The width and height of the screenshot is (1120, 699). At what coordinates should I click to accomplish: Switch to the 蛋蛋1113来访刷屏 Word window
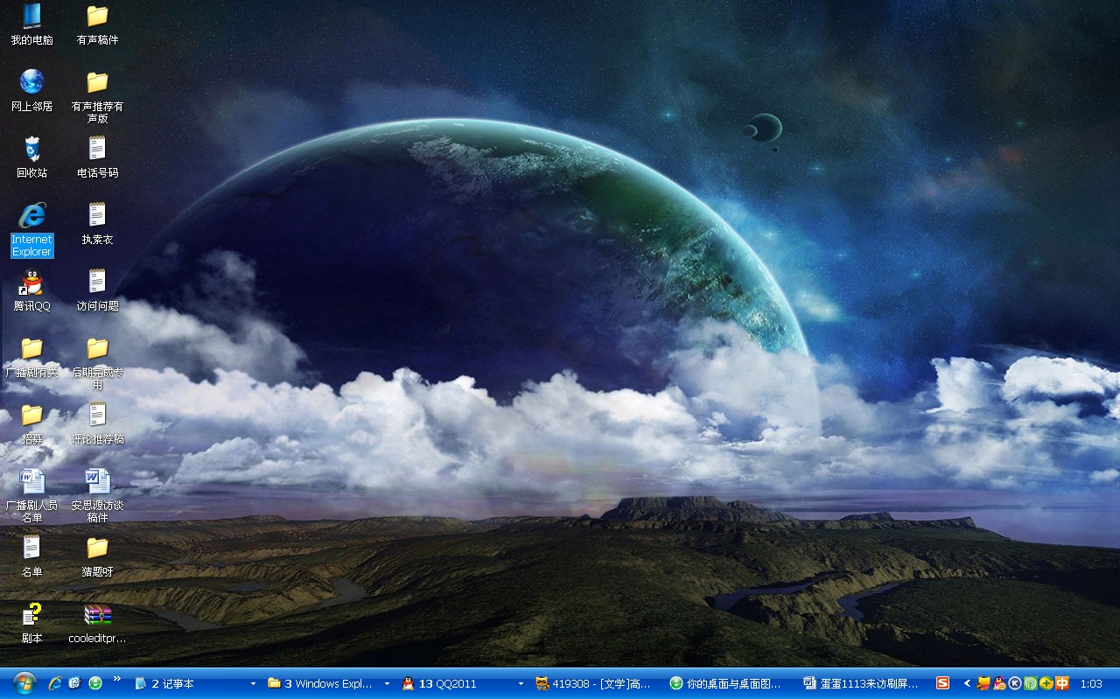click(x=863, y=683)
